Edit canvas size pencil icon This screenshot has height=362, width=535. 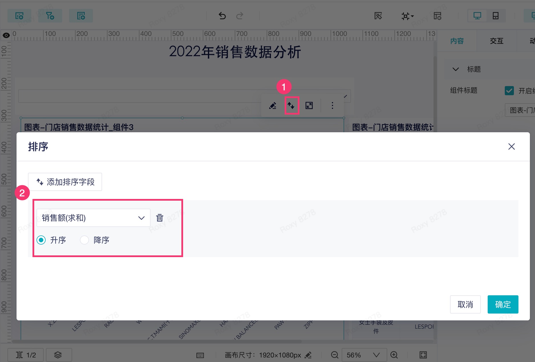pos(308,355)
